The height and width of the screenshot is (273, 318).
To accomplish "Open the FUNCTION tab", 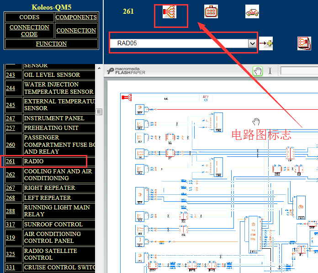I will 51,44.
